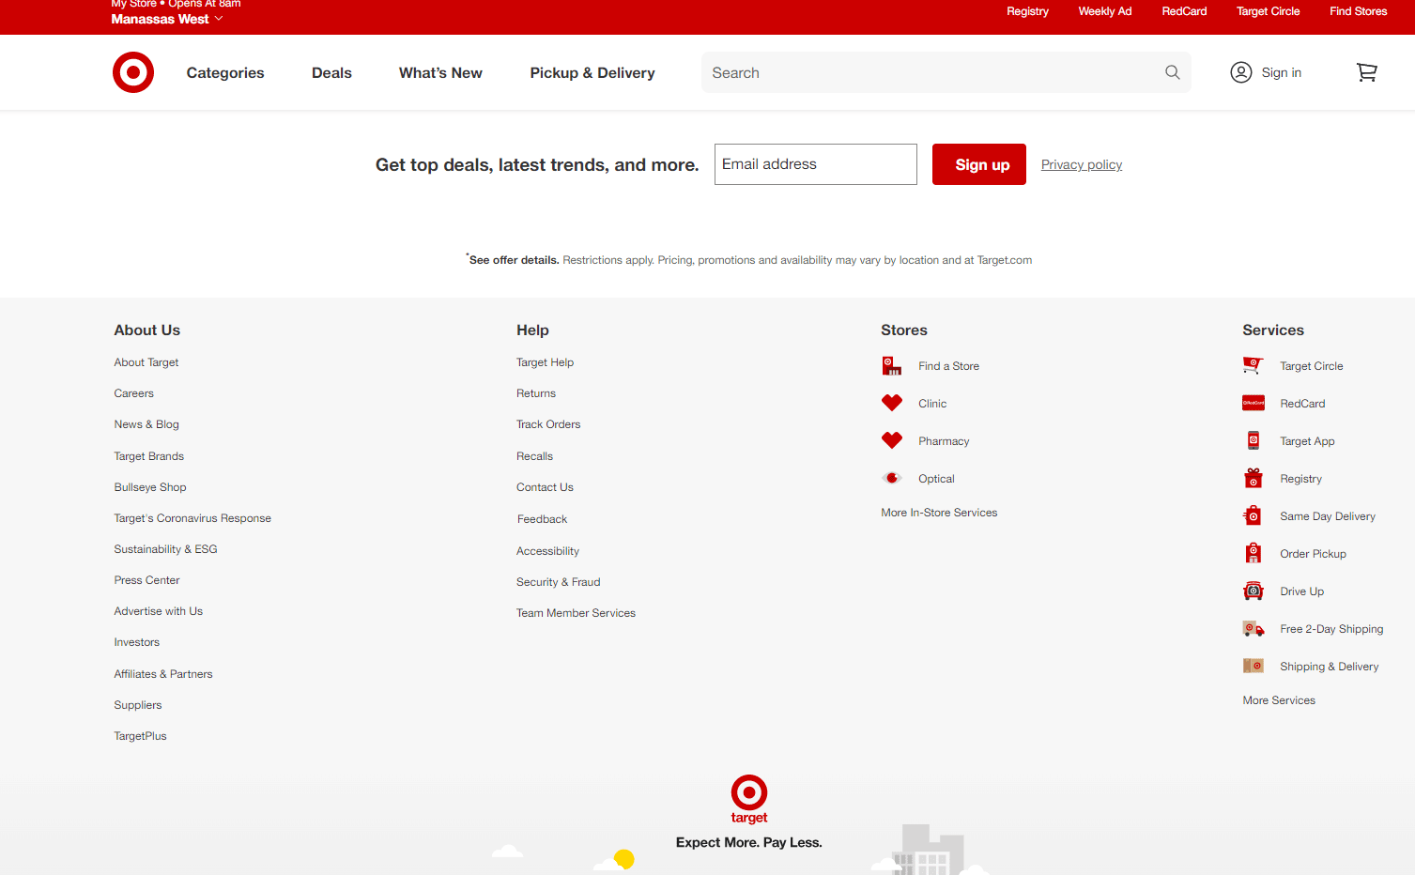Expand the Manassas West store dropdown
Image resolution: width=1415 pixels, height=875 pixels.
[x=167, y=19]
